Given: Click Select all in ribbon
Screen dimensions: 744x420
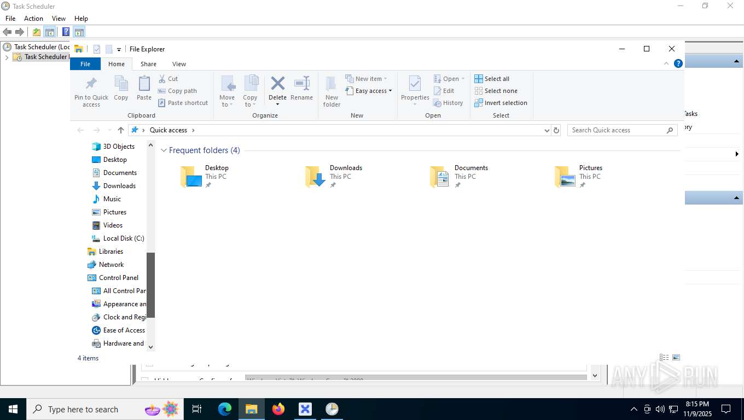Looking at the screenshot, I should [x=492, y=79].
